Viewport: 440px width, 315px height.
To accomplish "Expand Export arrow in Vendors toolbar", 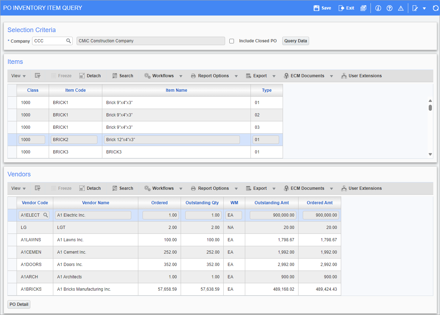I will [274, 189].
